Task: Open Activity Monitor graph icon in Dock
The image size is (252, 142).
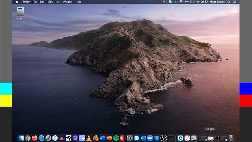Action: pos(170,138)
